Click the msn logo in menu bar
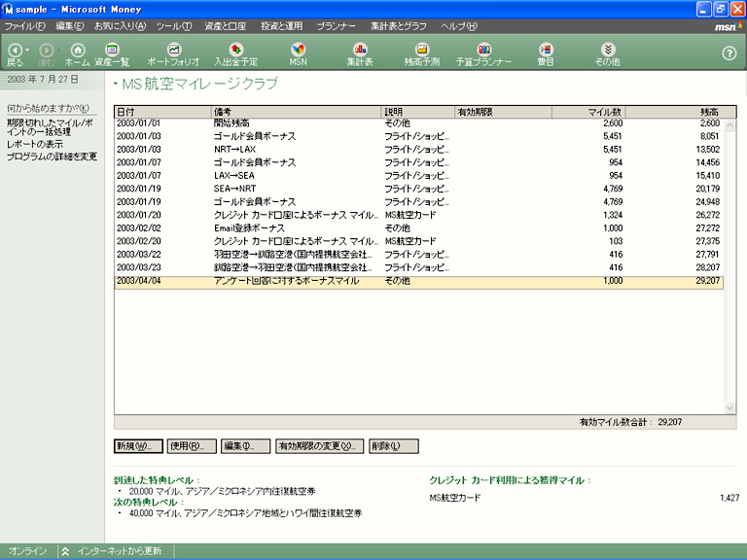The width and height of the screenshot is (747, 560). 728,26
